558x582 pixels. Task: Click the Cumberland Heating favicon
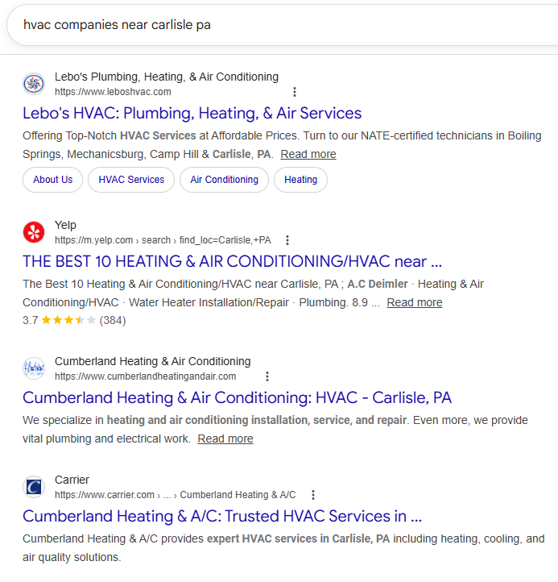pyautogui.click(x=34, y=368)
